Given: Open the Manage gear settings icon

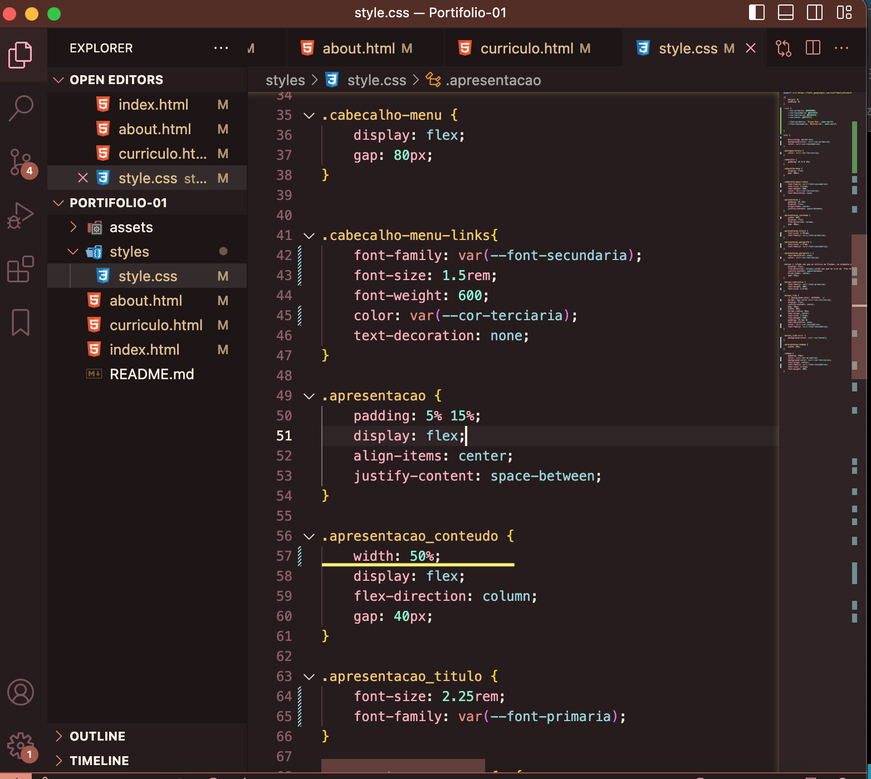Looking at the screenshot, I should point(22,746).
